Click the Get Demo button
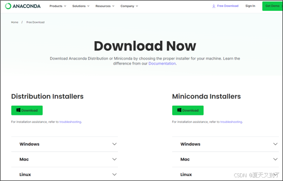Image resolution: width=283 pixels, height=181 pixels. coord(272,6)
